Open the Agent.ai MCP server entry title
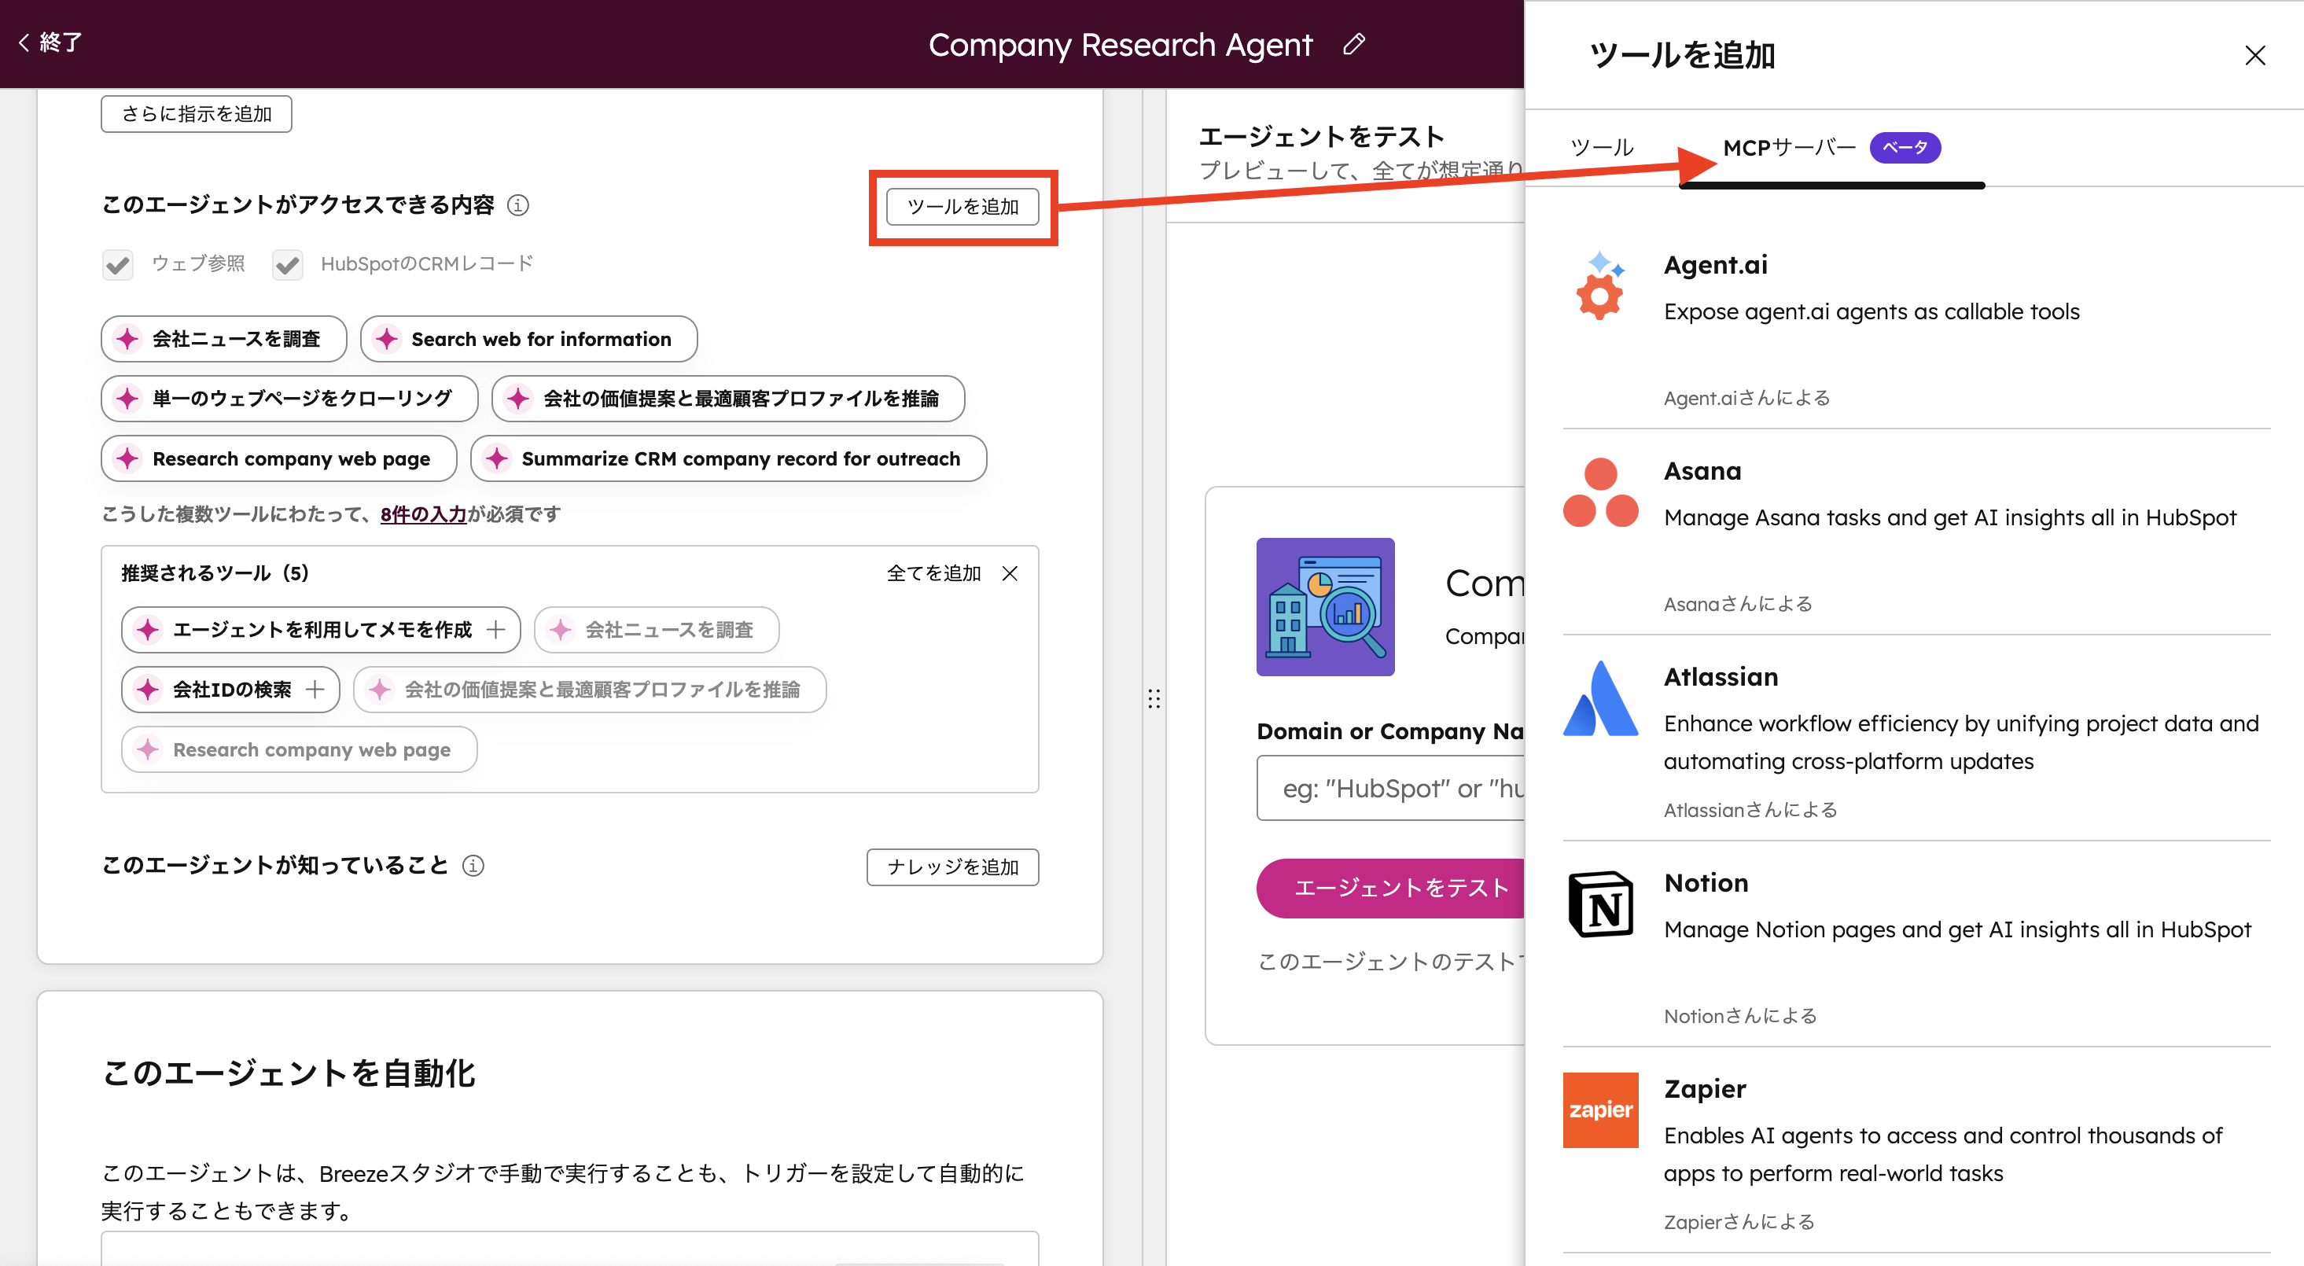Image resolution: width=2304 pixels, height=1266 pixels. tap(1716, 265)
